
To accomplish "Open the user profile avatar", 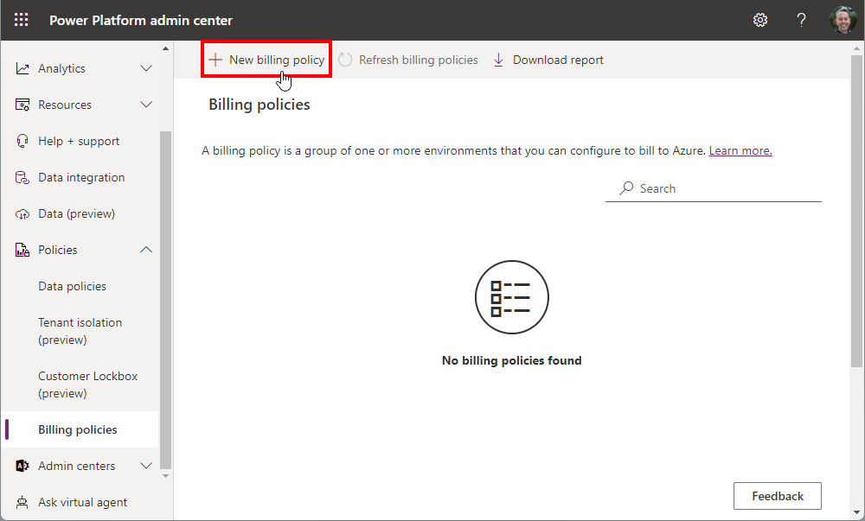I will pos(843,20).
